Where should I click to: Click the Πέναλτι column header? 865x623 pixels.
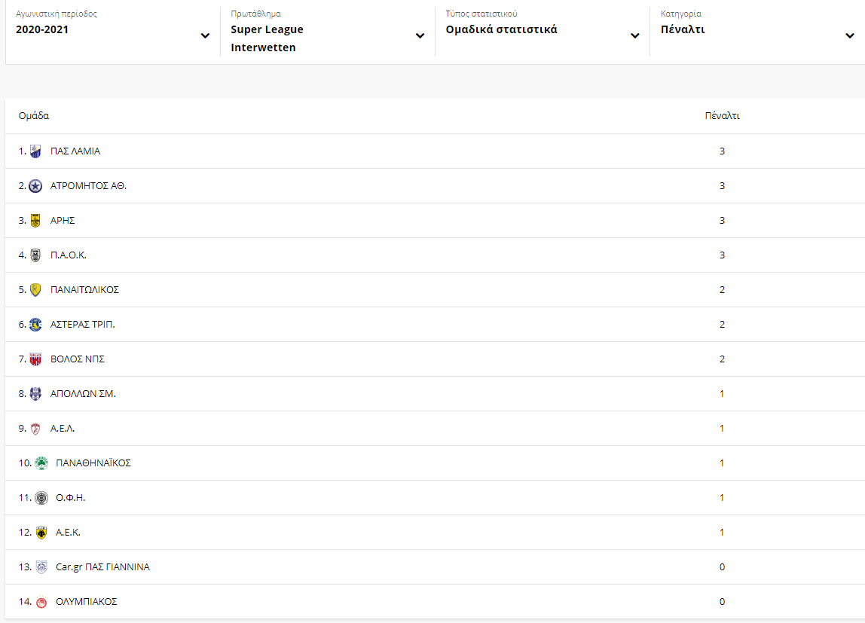point(722,116)
